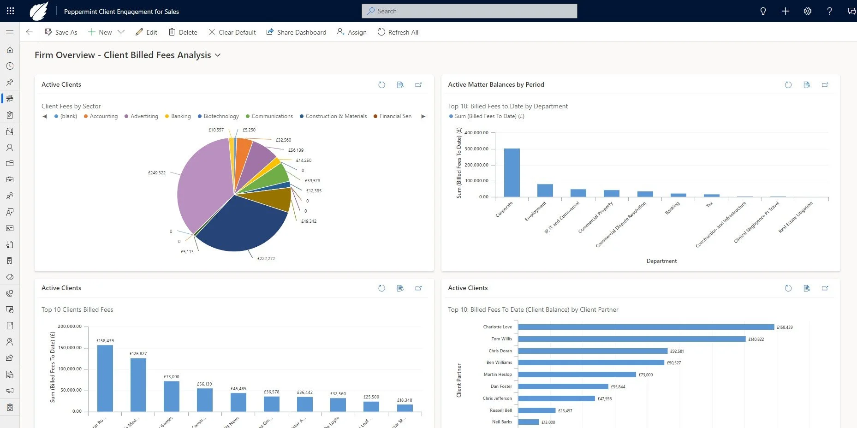The image size is (857, 428).
Task: Open the announcements megaphone icon in sidebar
Action: coord(10,391)
